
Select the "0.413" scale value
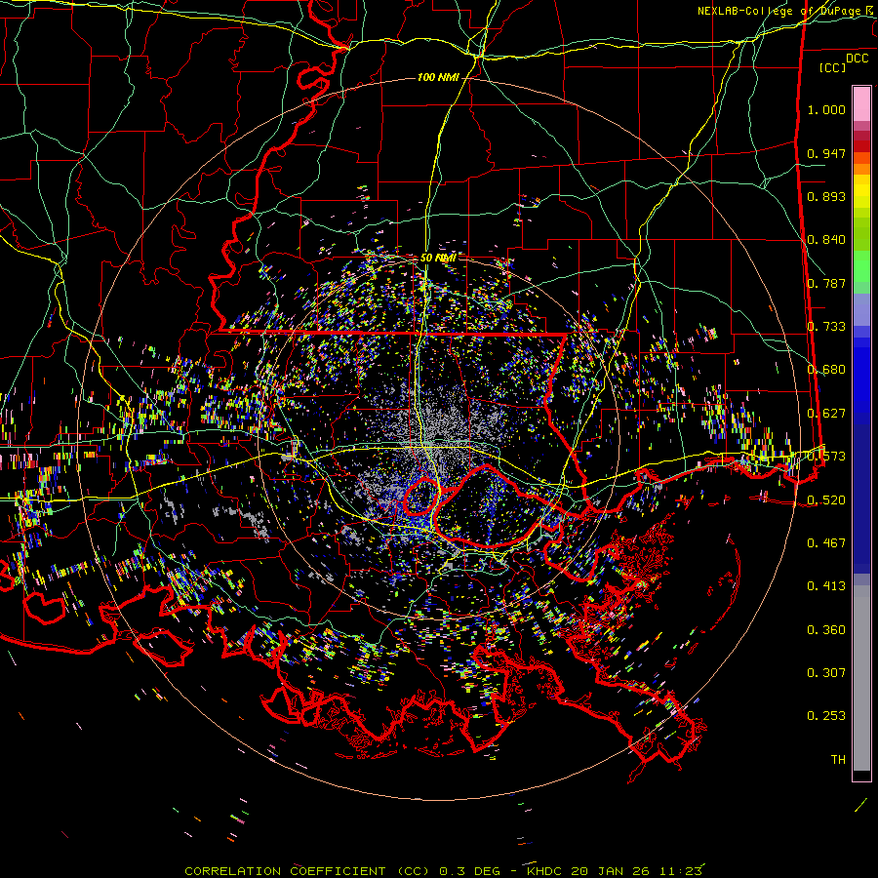point(826,585)
